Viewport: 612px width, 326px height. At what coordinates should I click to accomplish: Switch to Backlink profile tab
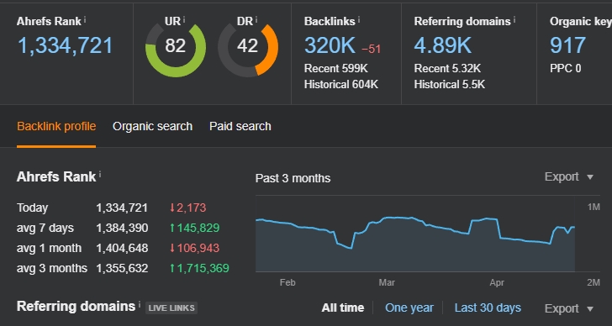56,126
